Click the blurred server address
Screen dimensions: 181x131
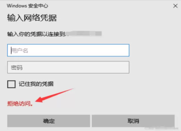click(84, 34)
